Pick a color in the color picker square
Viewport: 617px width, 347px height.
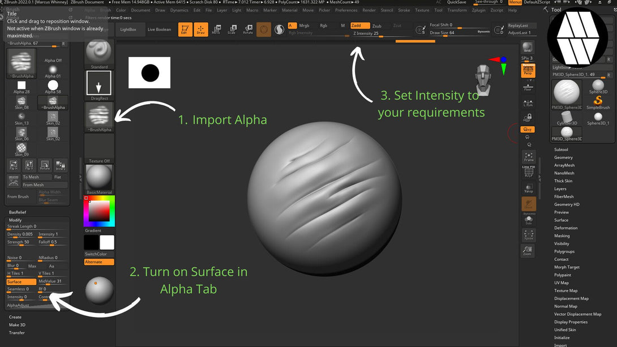[98, 211]
